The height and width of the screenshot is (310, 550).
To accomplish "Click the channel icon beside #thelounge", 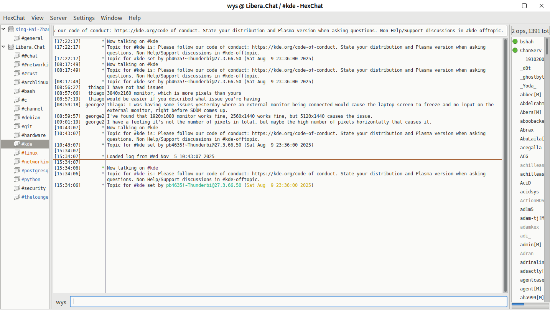I will [17, 197].
